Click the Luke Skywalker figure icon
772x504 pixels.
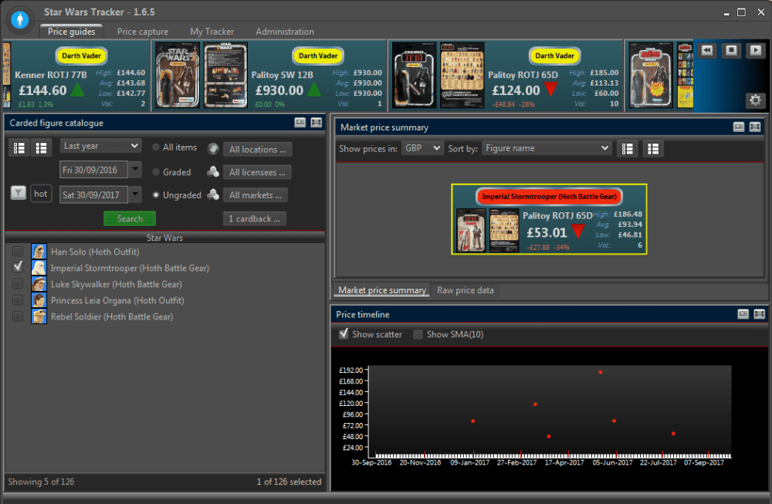39,284
